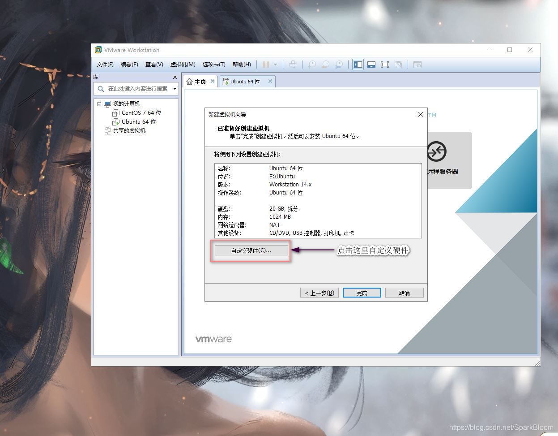This screenshot has height=436, width=558.
Task: Click the 远程服务器 connect tile
Action: tap(449, 160)
